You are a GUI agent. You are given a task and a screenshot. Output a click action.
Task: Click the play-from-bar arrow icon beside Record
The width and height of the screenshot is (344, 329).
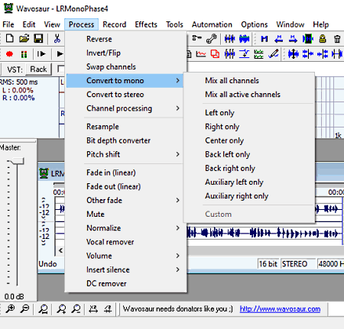(x=41, y=54)
